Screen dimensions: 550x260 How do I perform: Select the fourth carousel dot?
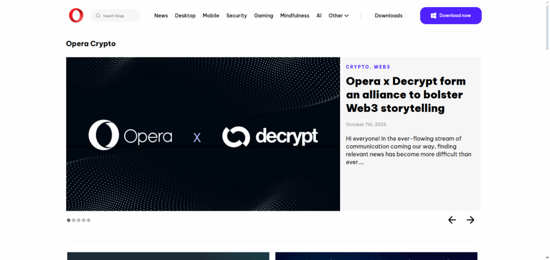click(83, 220)
